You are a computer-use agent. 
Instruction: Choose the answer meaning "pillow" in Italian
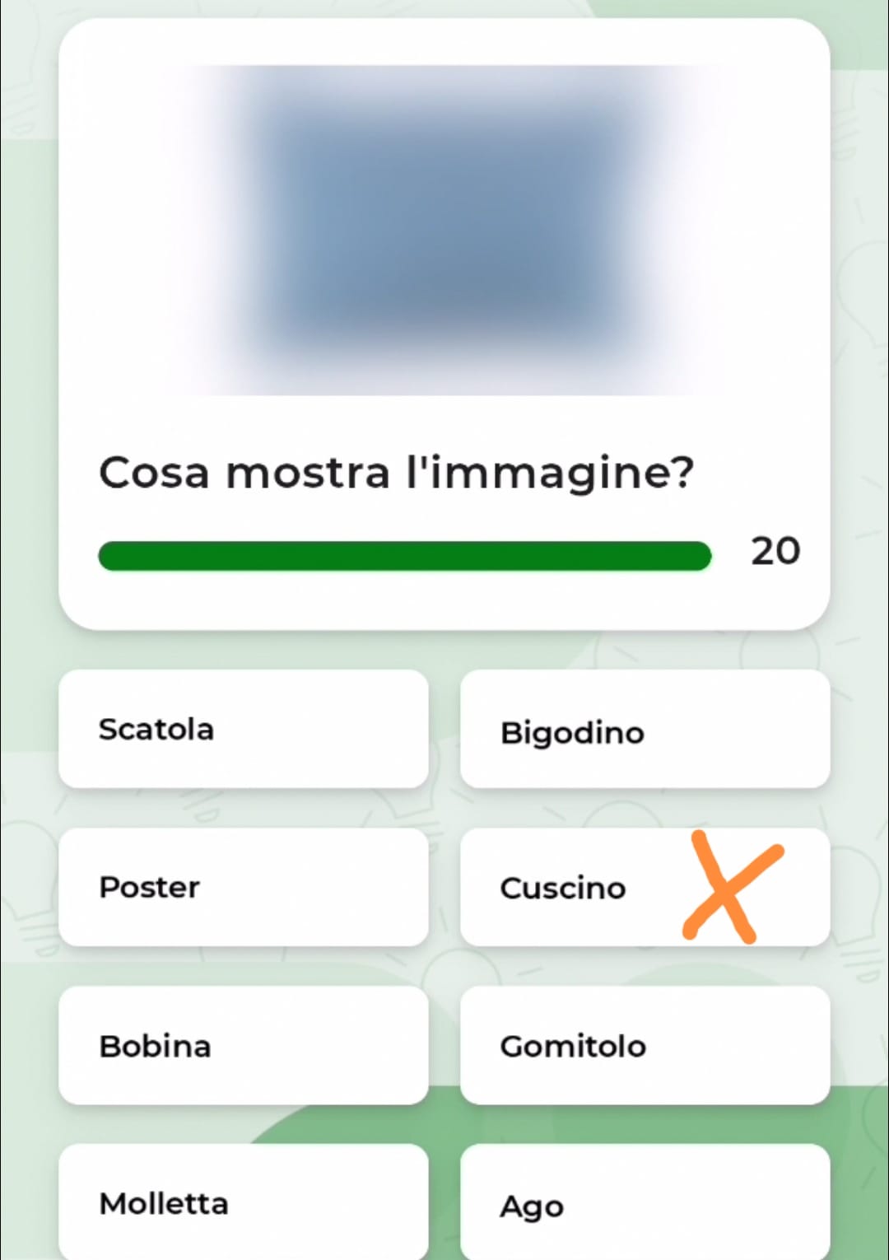pyautogui.click(x=576, y=888)
